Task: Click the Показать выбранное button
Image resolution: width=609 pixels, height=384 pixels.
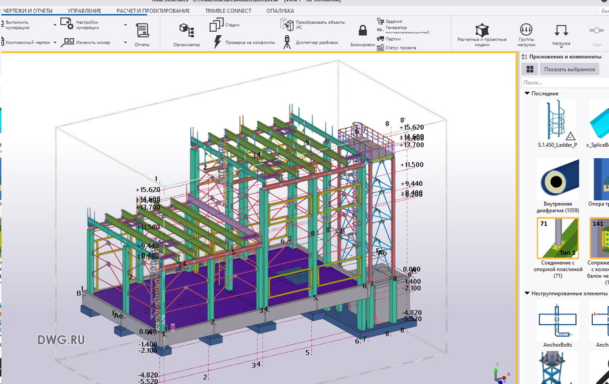Action: (569, 69)
